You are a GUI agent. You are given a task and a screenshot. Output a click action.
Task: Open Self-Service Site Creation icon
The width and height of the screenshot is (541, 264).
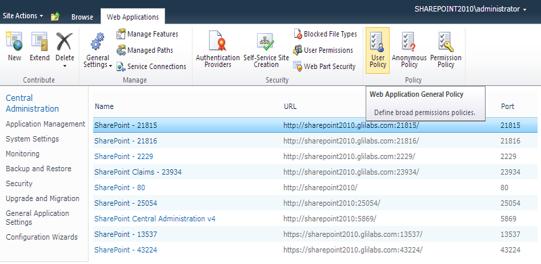coord(266,42)
